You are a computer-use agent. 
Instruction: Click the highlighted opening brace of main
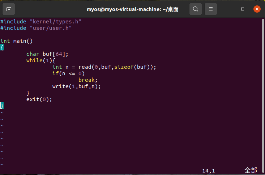[2, 48]
